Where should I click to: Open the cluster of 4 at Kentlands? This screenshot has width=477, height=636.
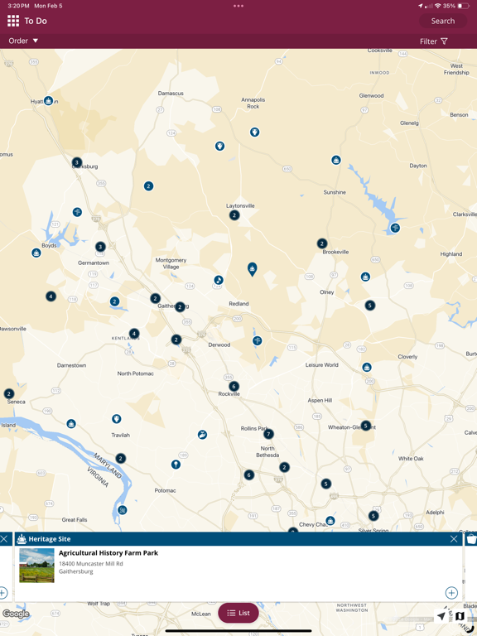point(134,334)
